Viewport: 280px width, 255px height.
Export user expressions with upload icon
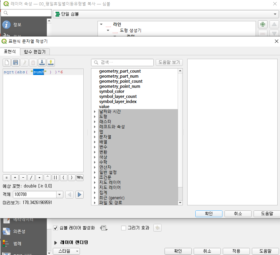click(51, 62)
